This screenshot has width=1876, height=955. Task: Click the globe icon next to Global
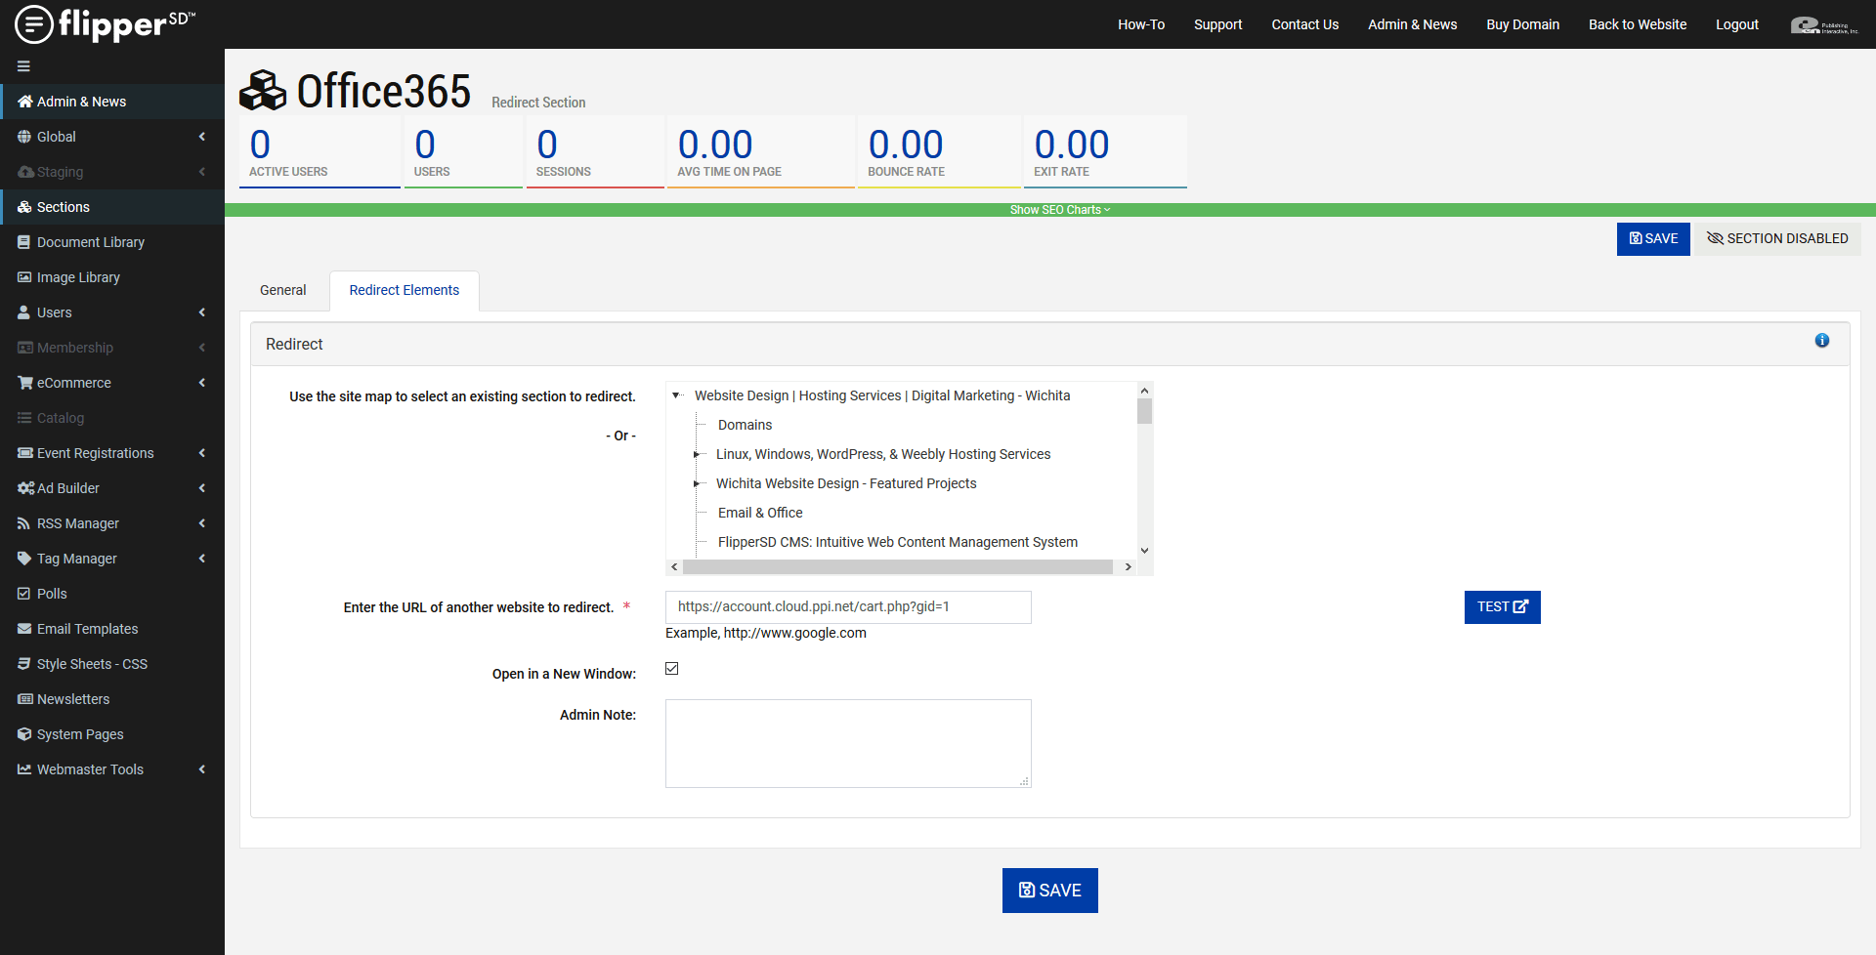[24, 137]
